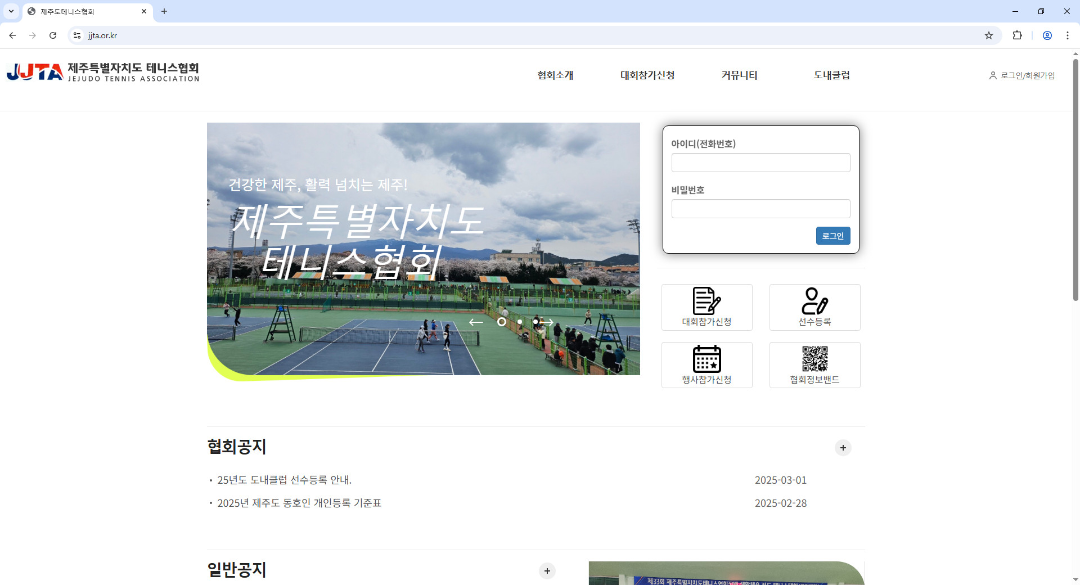Open the 선수등록 player registration icon
1080x585 pixels.
tap(814, 307)
